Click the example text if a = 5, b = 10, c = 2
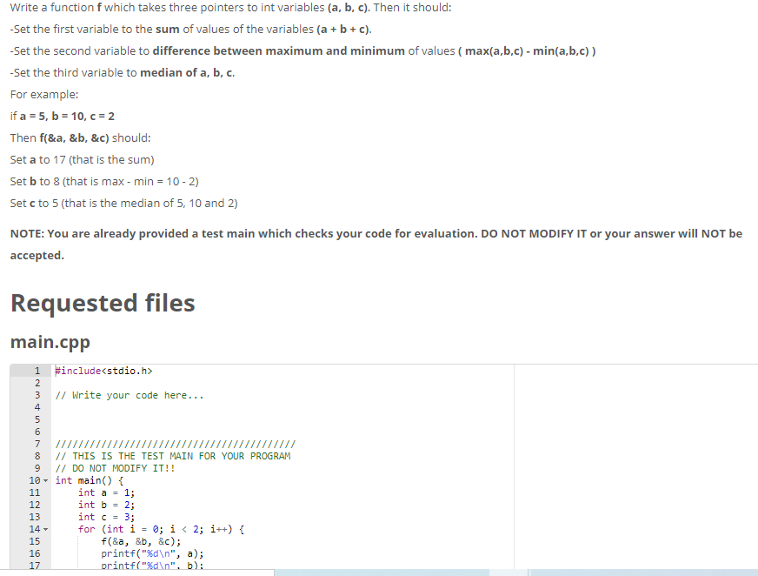758x576 pixels. 63,116
